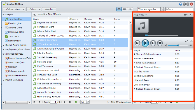Viewport: 196px width, 110px height.
Task: Go to the previous track
Action: pyautogui.click(x=137, y=43)
